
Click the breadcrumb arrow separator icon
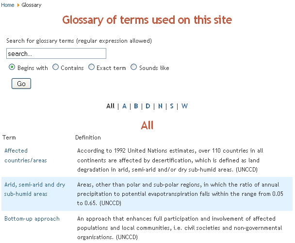[x=18, y=5]
